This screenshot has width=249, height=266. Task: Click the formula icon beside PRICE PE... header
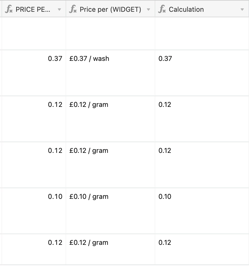[9, 9]
